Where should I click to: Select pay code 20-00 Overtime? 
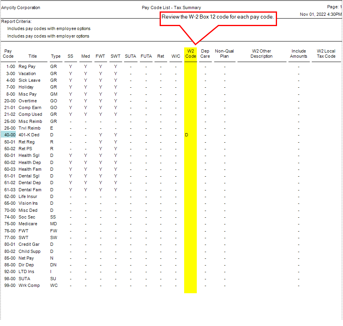coord(9,101)
